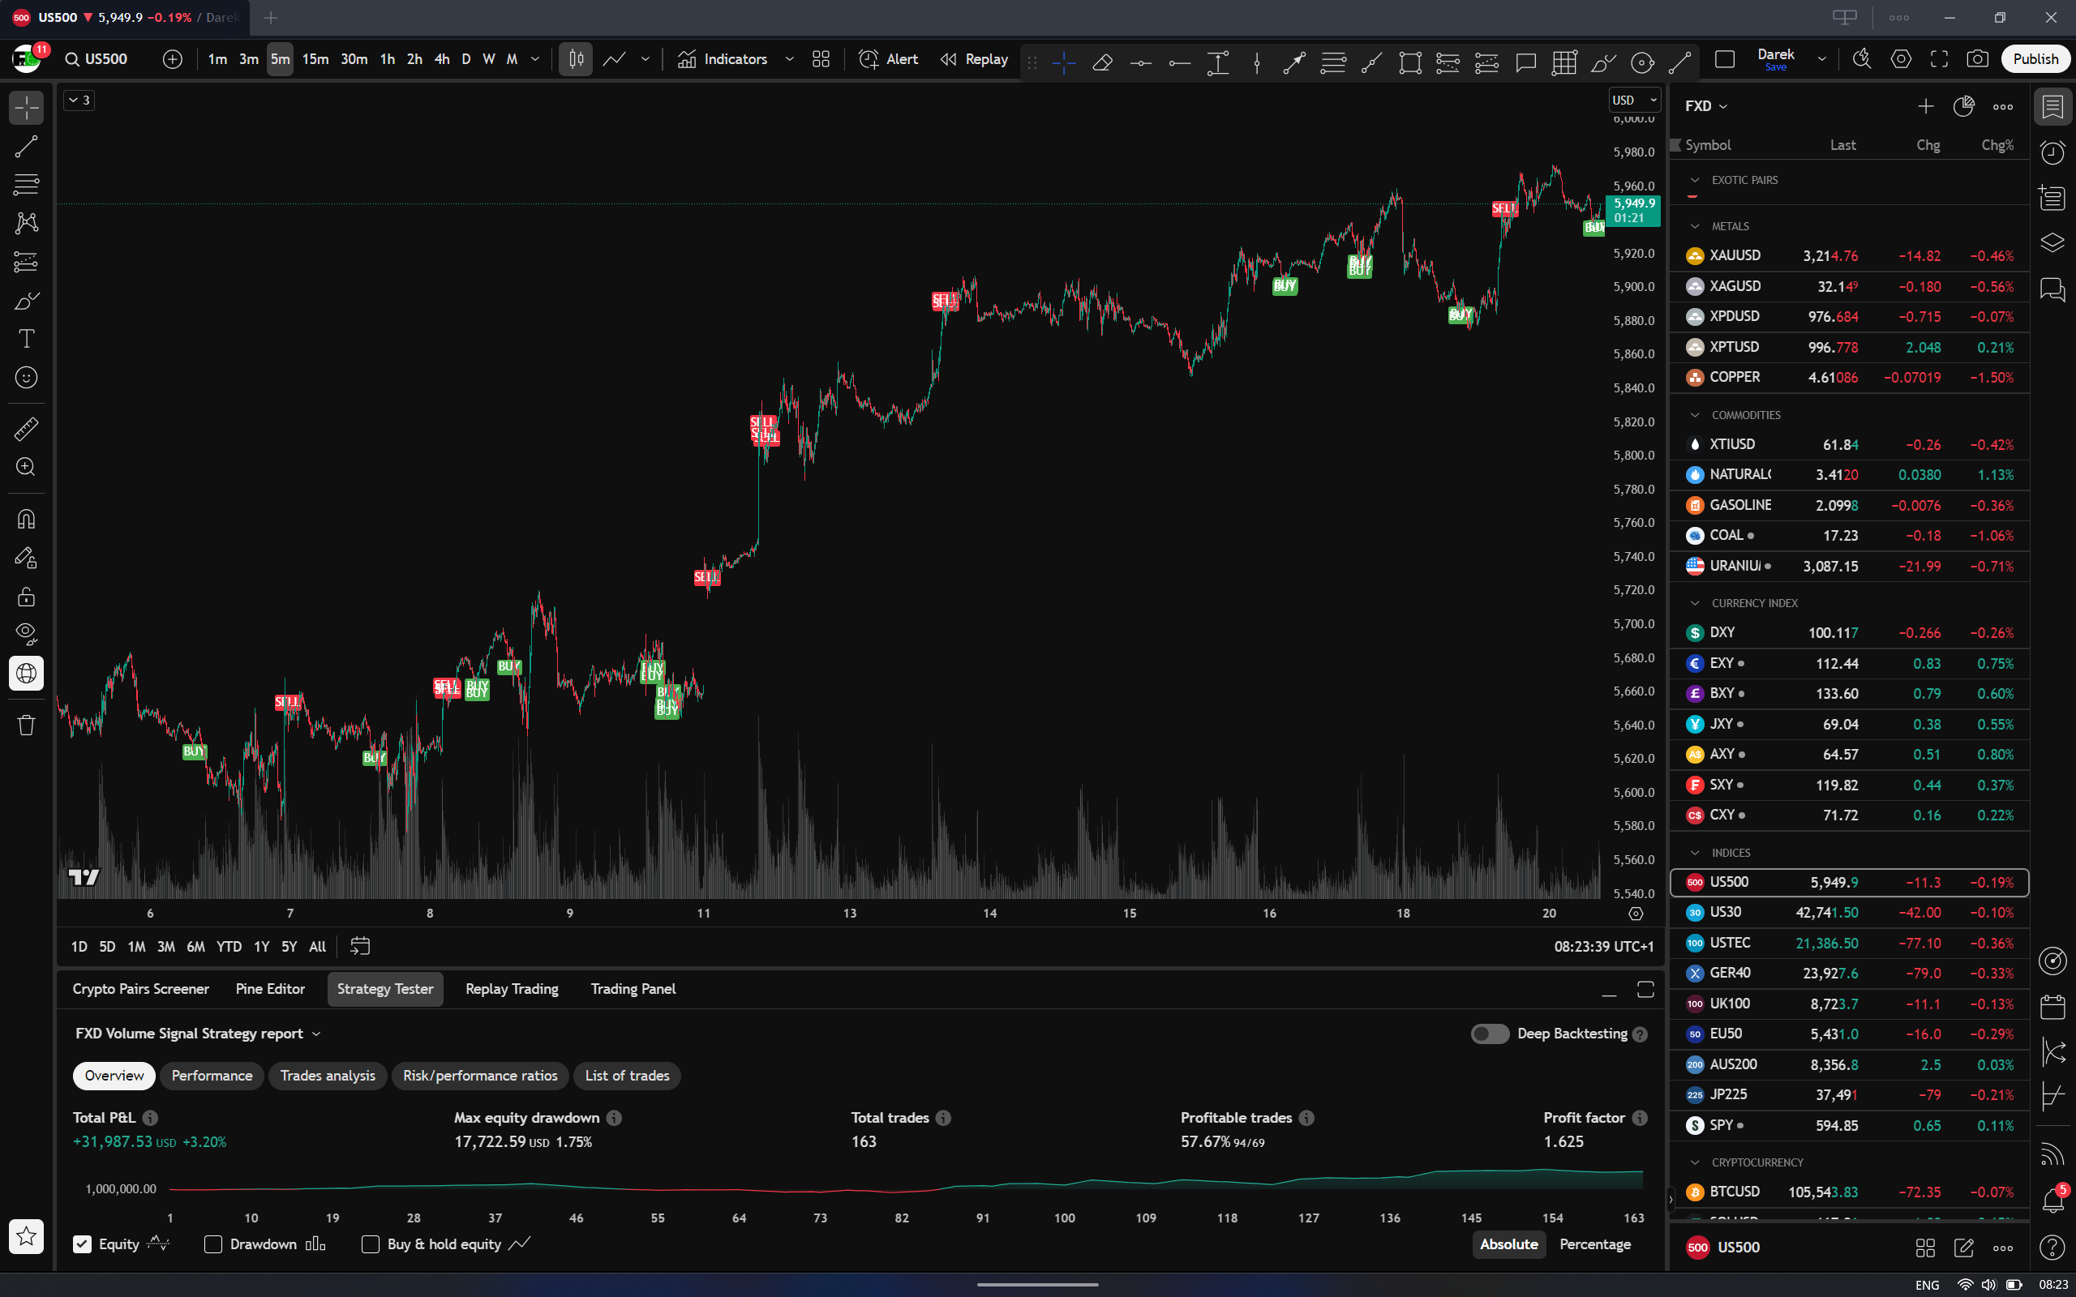The image size is (2076, 1297).
Task: Open favorites star toolbar button
Action: (x=27, y=1236)
